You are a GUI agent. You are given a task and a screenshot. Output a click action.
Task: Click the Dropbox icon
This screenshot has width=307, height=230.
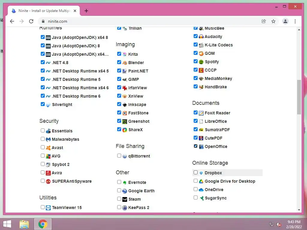201,173
